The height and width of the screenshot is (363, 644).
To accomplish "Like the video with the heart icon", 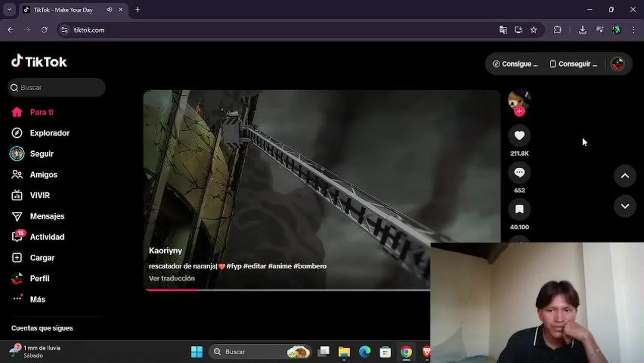I will 520,135.
